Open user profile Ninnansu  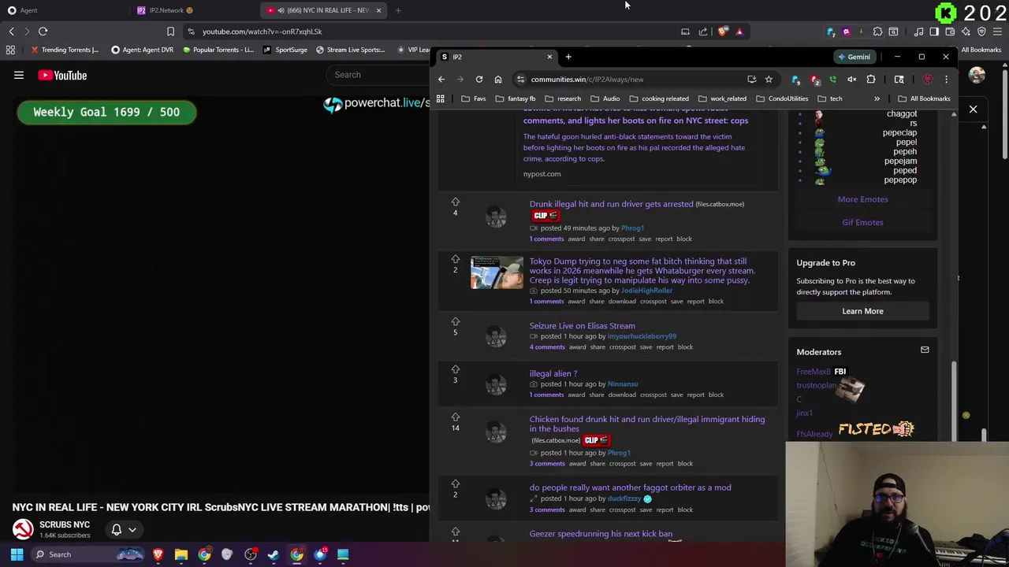point(623,384)
